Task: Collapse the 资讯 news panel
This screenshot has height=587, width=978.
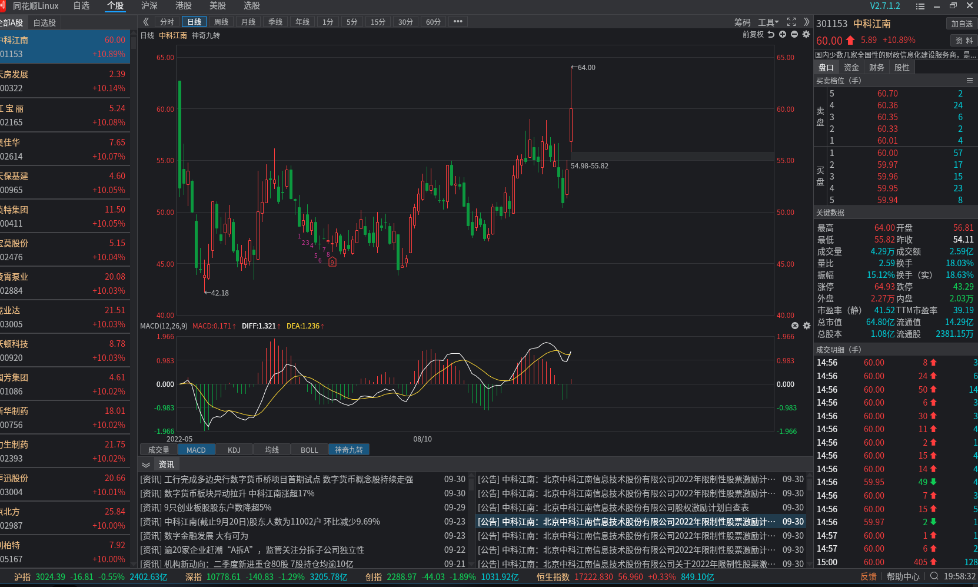Action: 146,465
